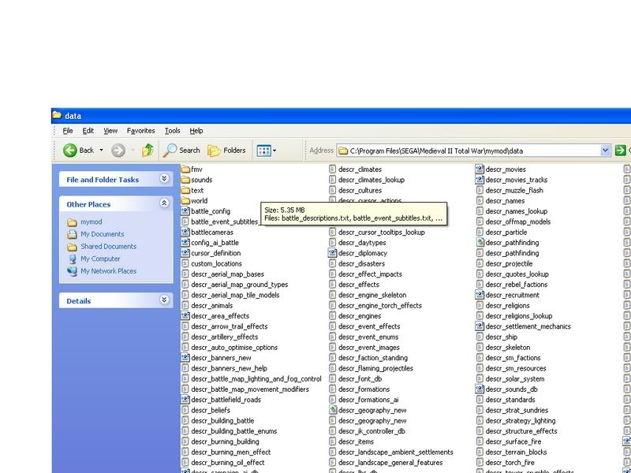
Task: Open My Network Places link
Action: coord(108,271)
